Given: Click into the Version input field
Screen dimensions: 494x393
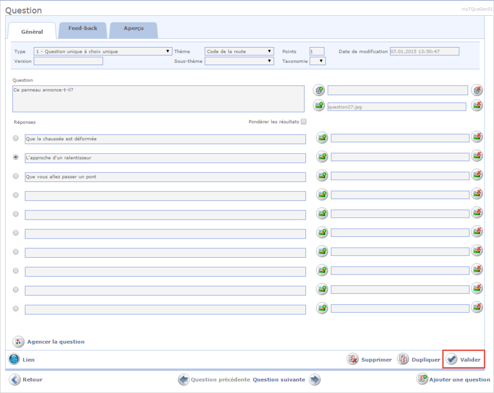Looking at the screenshot, I should point(68,61).
